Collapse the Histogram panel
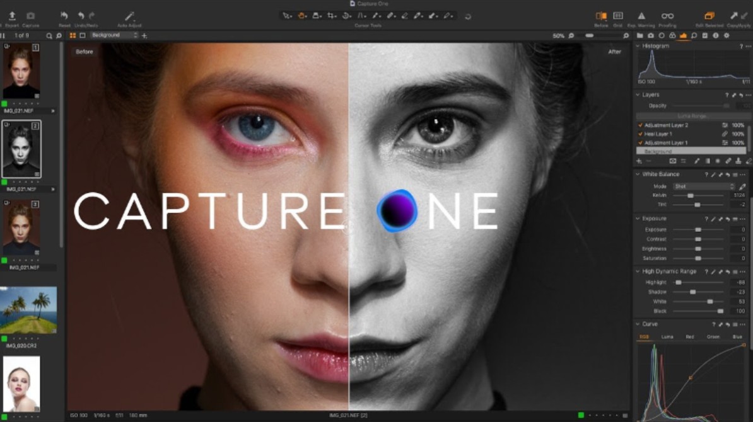 click(638, 46)
